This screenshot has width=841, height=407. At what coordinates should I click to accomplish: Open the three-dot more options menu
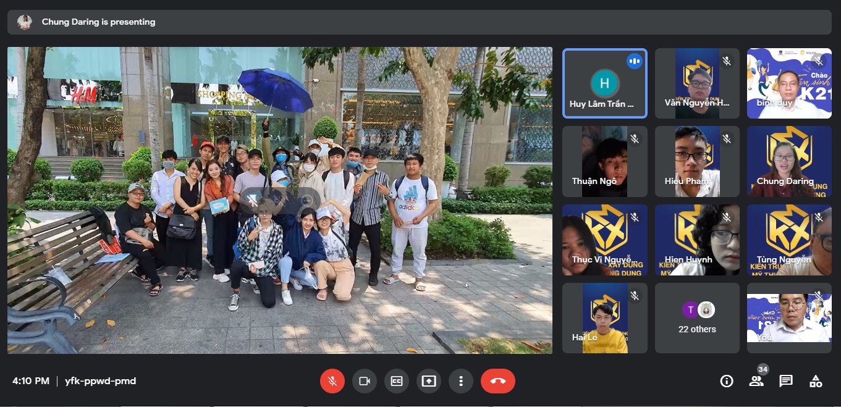[x=461, y=381]
